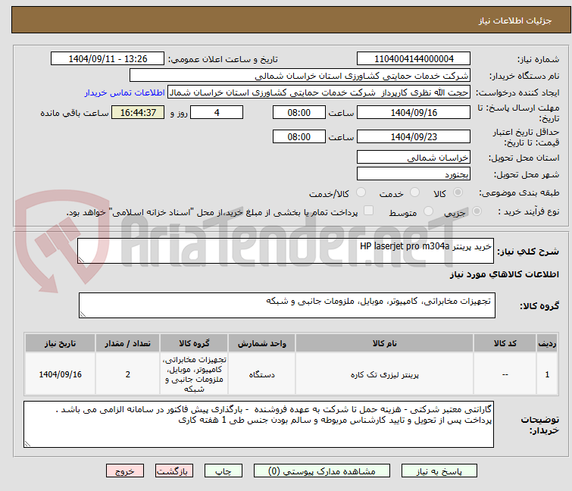Click the row number 1 cell

pyautogui.click(x=547, y=374)
